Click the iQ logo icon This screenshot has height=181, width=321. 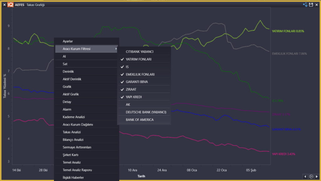coord(10,5)
